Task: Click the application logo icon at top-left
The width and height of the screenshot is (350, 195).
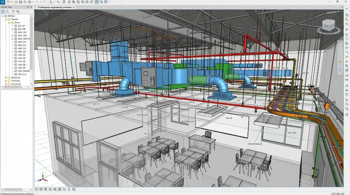Action: (x=2, y=2)
